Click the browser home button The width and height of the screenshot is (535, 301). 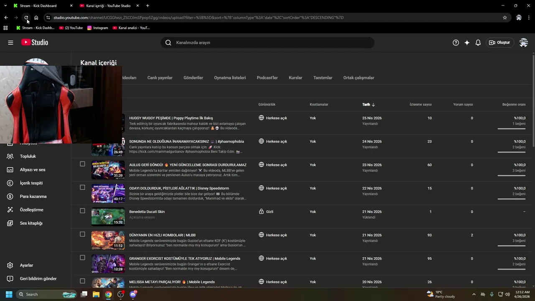point(36,18)
